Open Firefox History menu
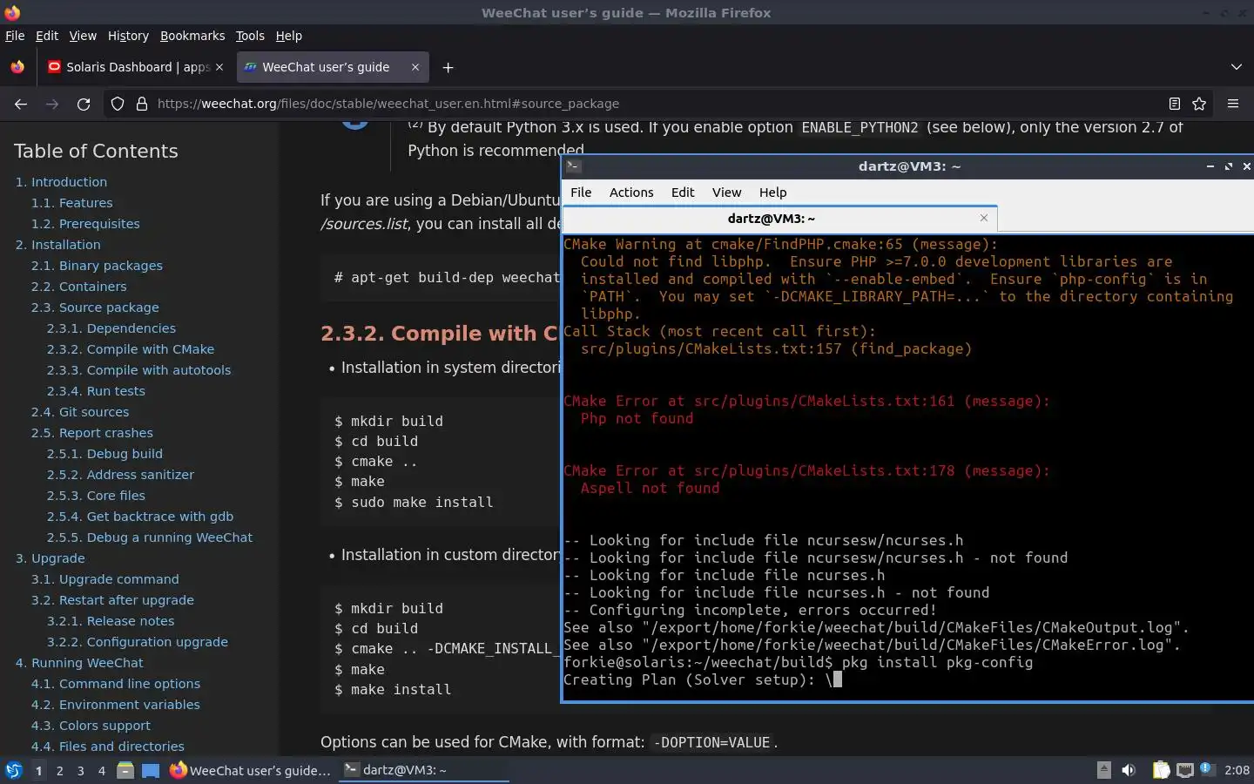This screenshot has width=1254, height=784. point(128,36)
